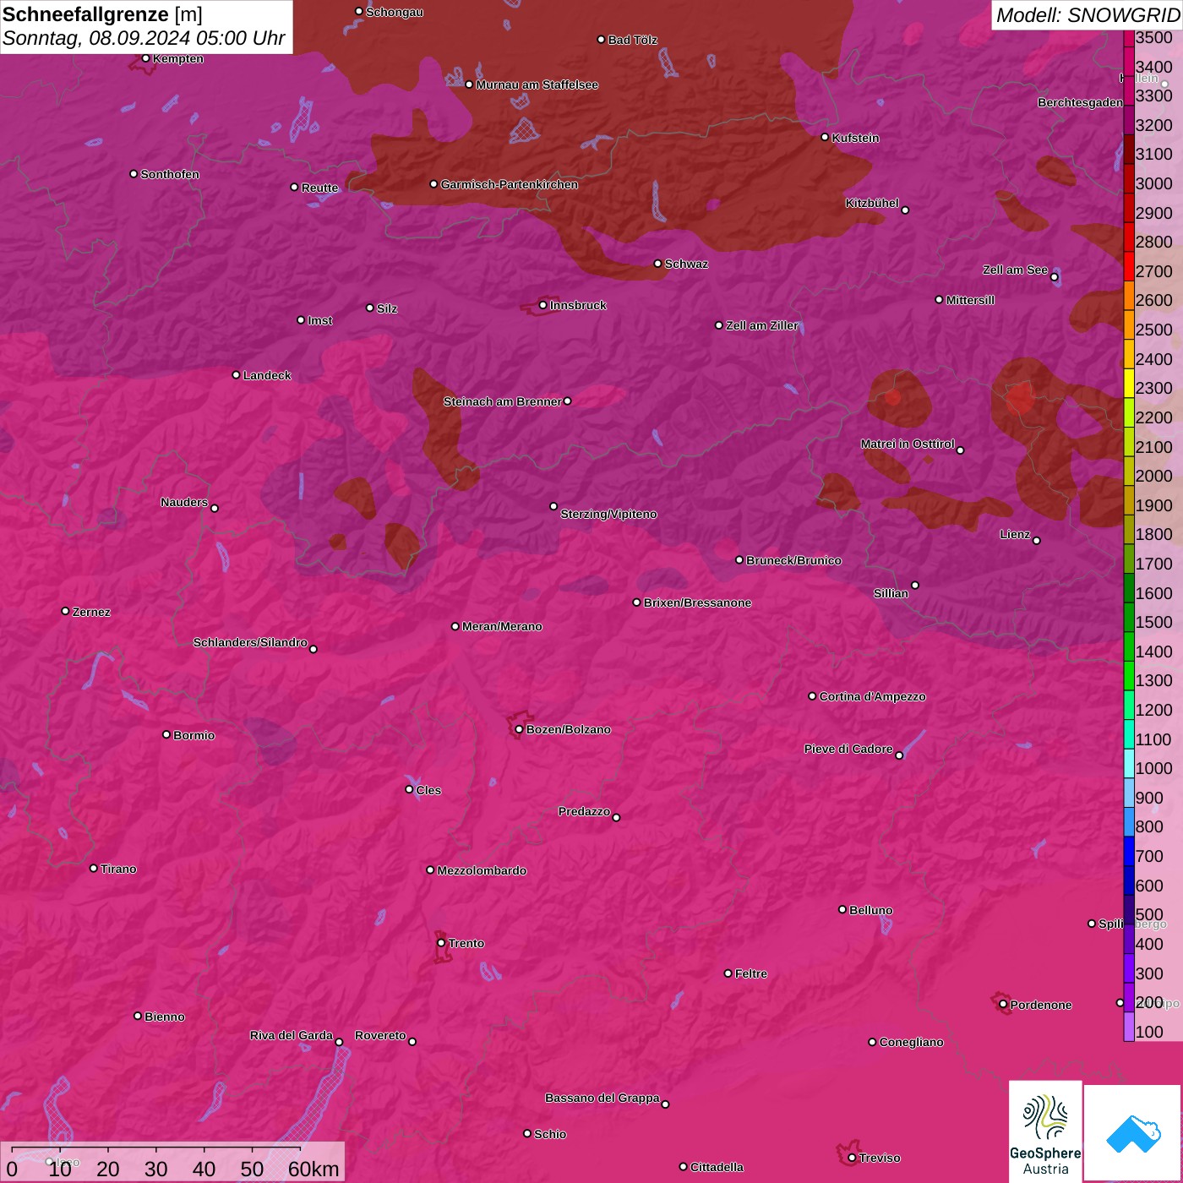Click the Schio label
Screen dimensions: 1183x1183
tap(550, 1134)
